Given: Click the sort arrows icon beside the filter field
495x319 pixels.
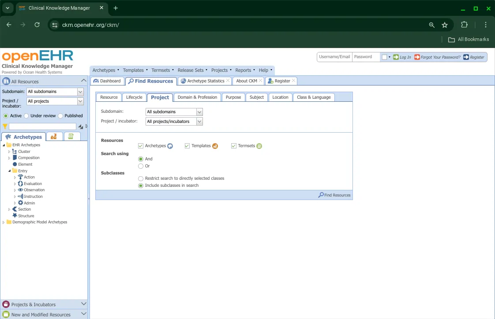Looking at the screenshot, I should (80, 126).
